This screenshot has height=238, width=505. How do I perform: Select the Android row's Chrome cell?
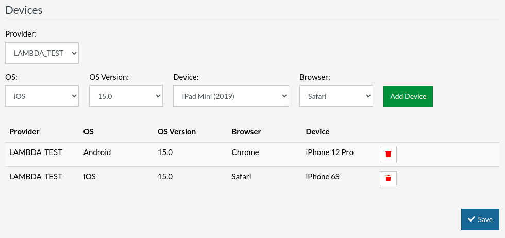point(245,152)
